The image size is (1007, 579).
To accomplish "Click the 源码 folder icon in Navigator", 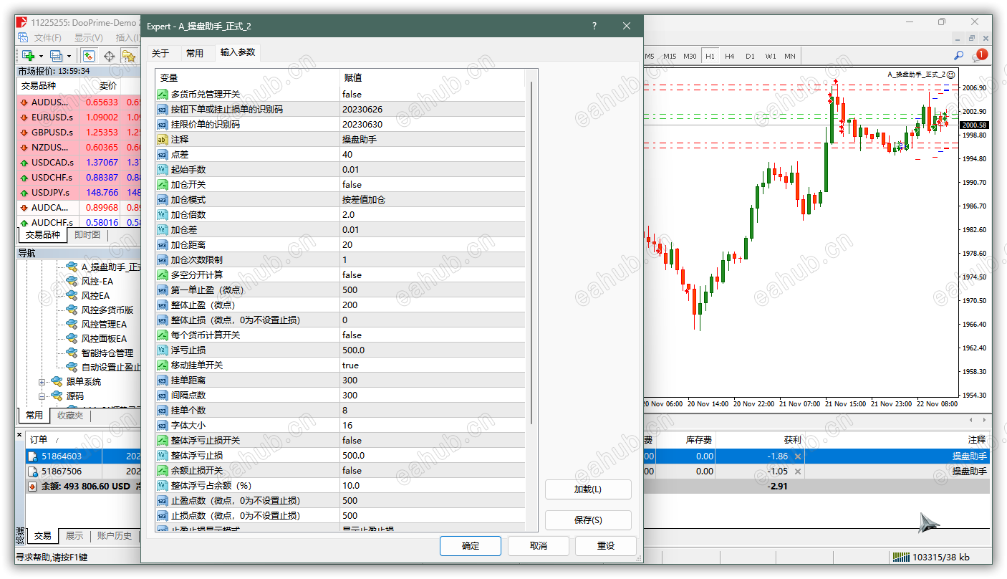I will tap(57, 396).
